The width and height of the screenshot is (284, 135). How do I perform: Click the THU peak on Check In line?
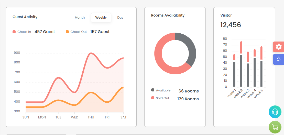pos(91,53)
